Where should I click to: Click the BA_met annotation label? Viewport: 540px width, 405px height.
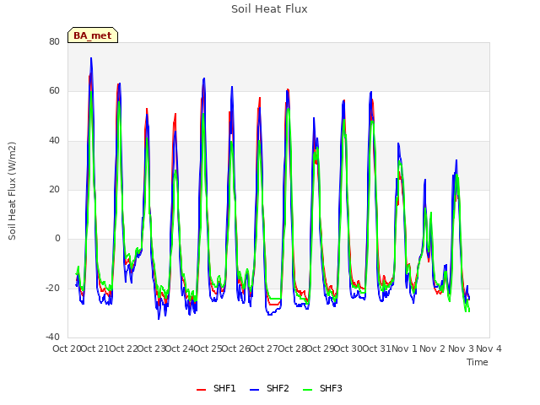[x=93, y=35]
